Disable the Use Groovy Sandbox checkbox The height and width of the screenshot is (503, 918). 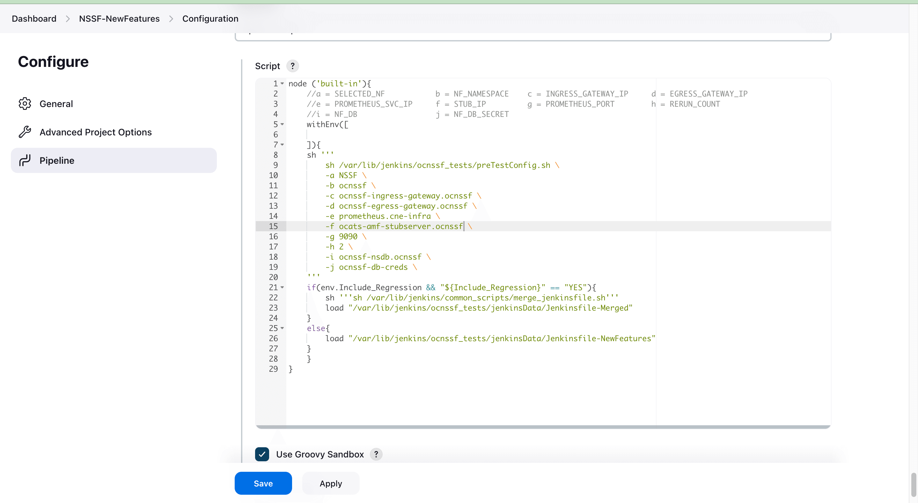point(262,454)
